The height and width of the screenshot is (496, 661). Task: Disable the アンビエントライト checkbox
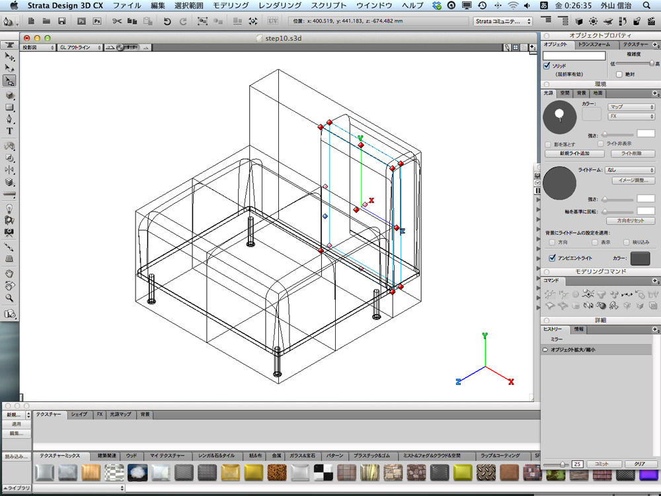[552, 258]
